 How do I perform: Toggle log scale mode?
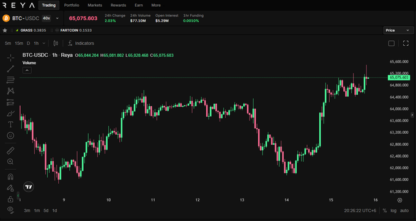(393, 211)
